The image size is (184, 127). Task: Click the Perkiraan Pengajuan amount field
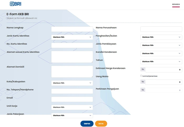tap(163, 90)
